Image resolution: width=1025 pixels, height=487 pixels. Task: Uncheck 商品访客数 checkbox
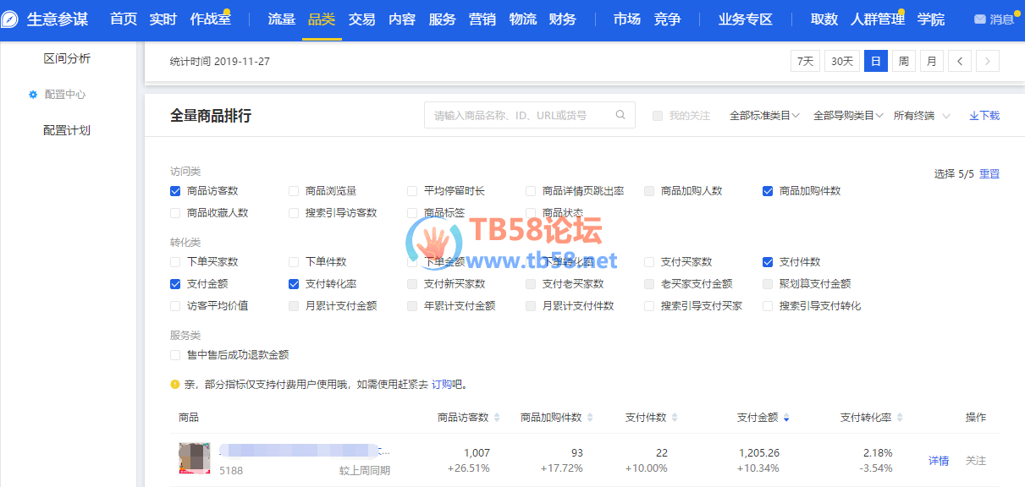175,191
